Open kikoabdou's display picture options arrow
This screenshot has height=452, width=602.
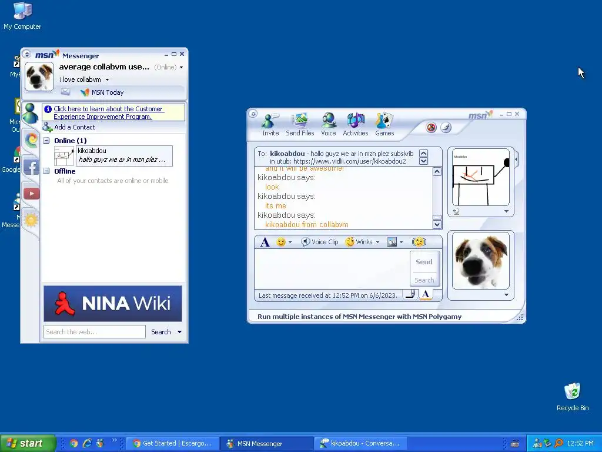click(506, 211)
